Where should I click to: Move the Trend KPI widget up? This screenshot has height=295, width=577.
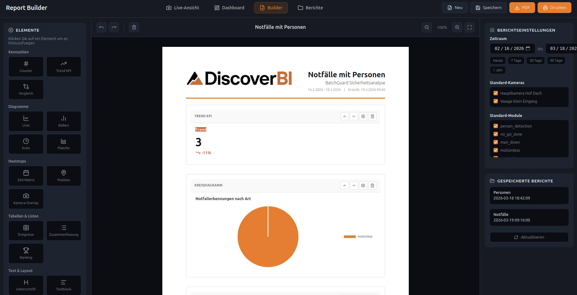[345, 116]
